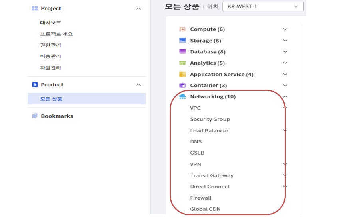The image size is (337, 218).
Task: Click the Compute category chip icon
Action: click(x=182, y=29)
